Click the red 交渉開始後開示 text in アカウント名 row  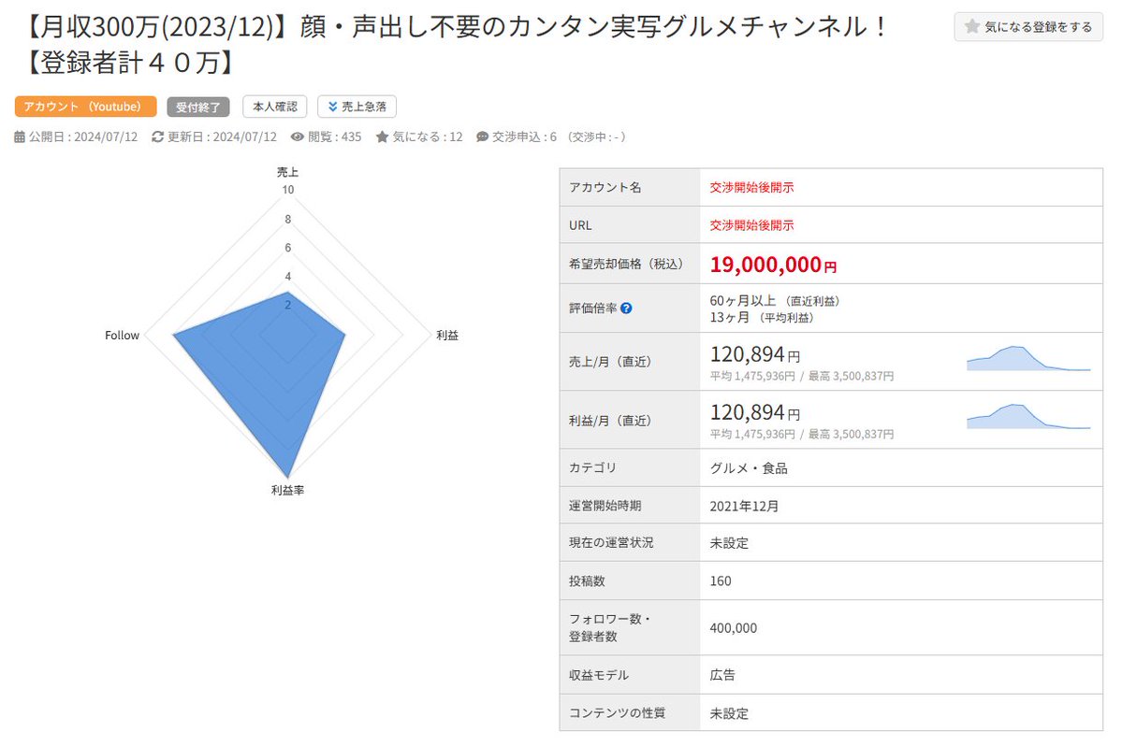(x=751, y=187)
